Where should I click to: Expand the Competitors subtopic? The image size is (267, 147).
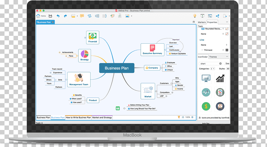point(172,93)
